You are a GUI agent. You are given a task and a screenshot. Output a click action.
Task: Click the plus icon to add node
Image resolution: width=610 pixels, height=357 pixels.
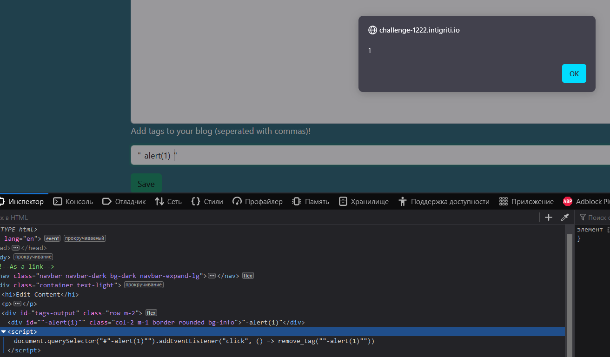click(x=549, y=218)
